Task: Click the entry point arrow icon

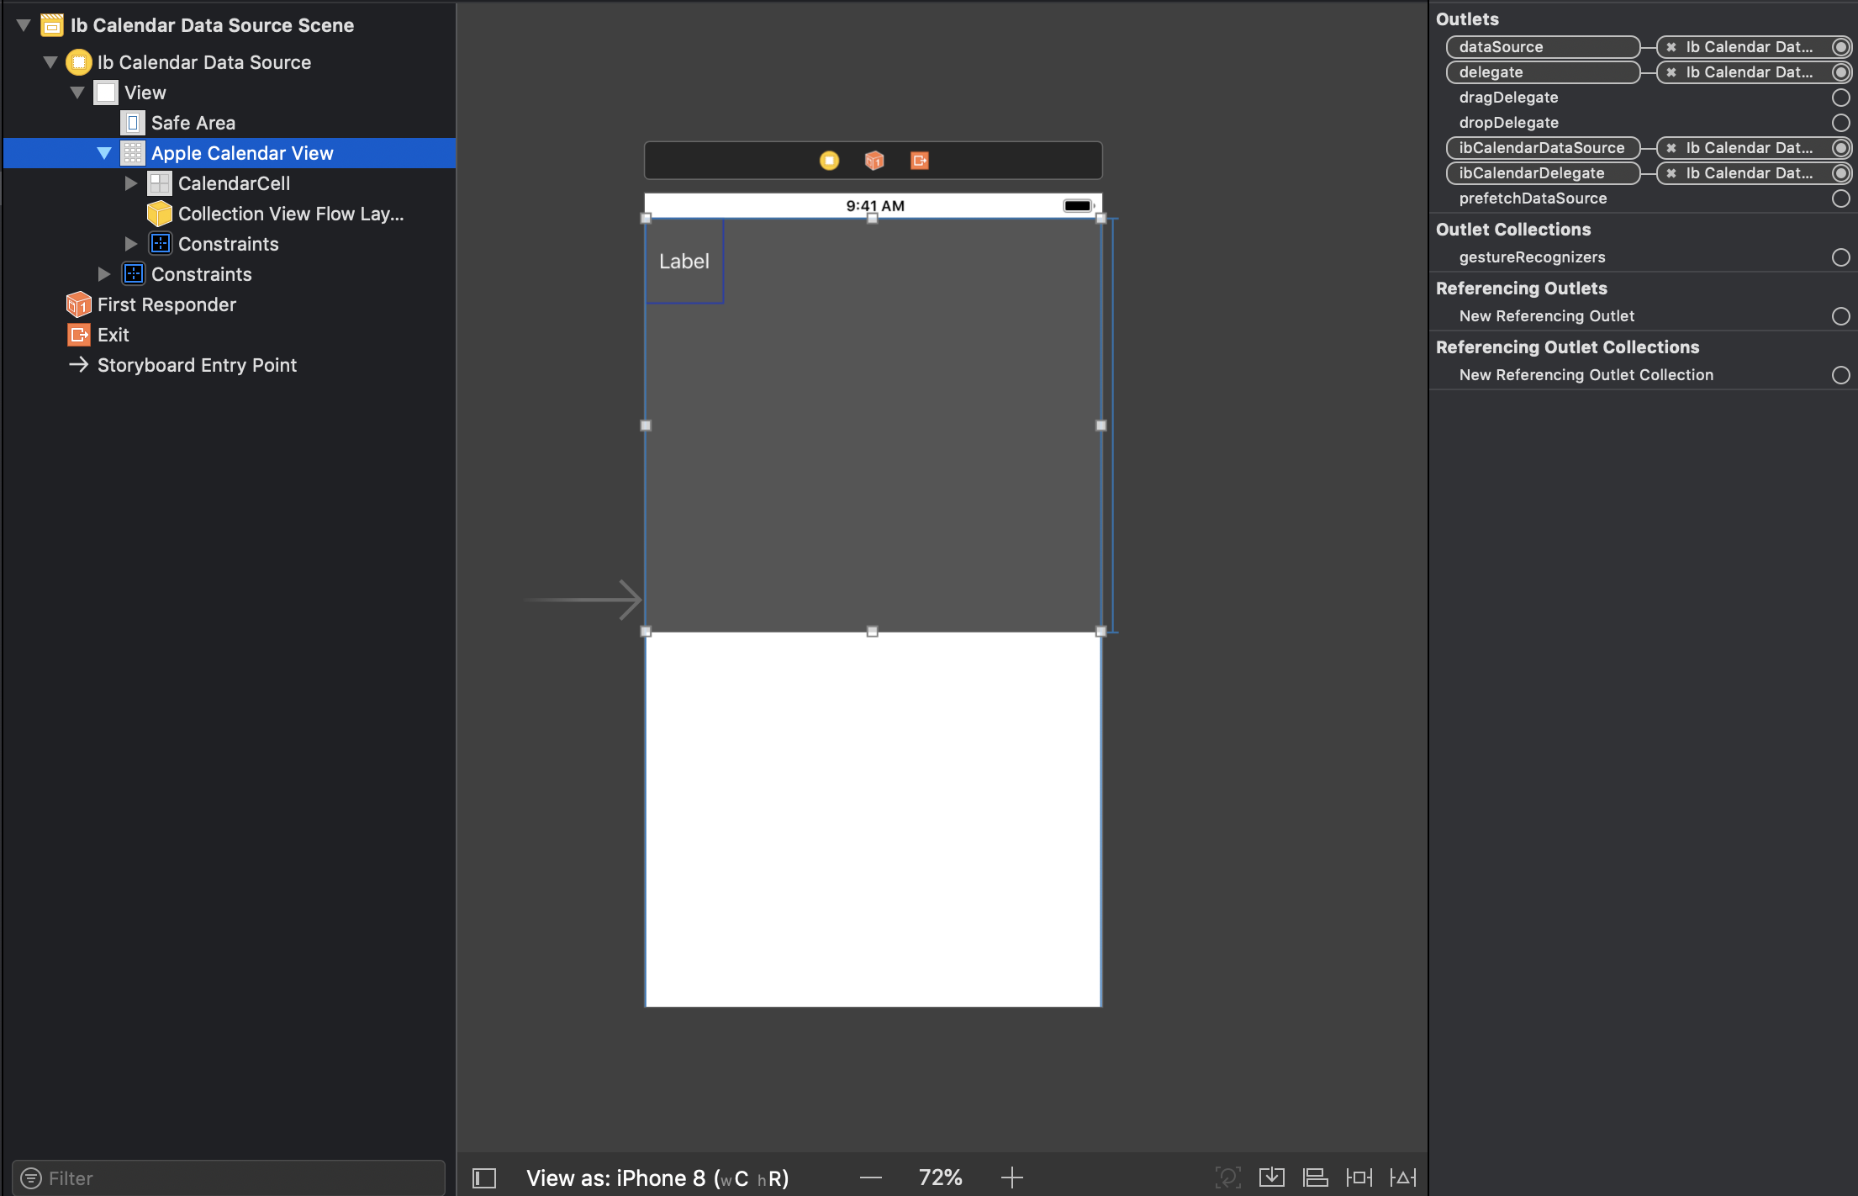Action: tap(78, 365)
